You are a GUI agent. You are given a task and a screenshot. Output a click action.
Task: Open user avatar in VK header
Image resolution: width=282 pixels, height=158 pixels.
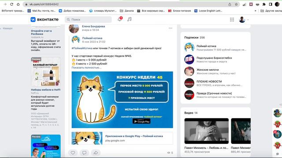click(x=242, y=19)
